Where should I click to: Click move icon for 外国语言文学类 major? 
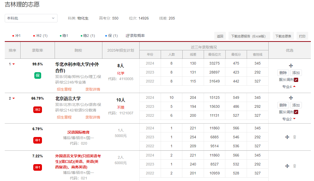click(x=287, y=166)
